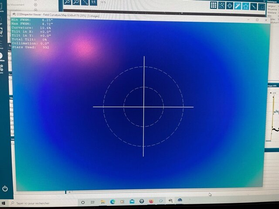Click the dark round app icon on taskbar
The image size is (279, 209).
[142, 201]
